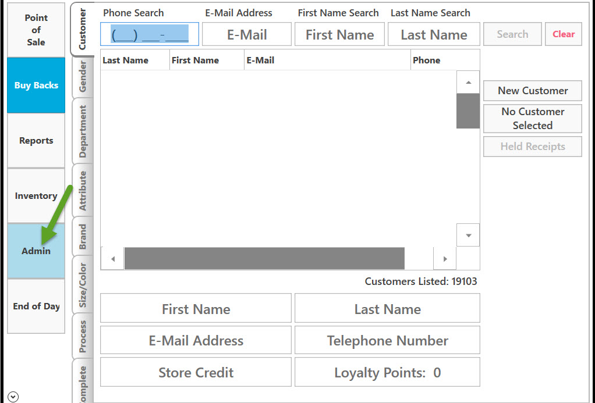
Task: Click the scroll right arrow below the list
Action: point(445,259)
